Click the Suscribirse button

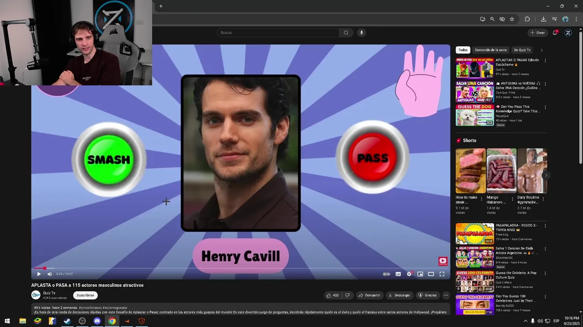coord(85,295)
